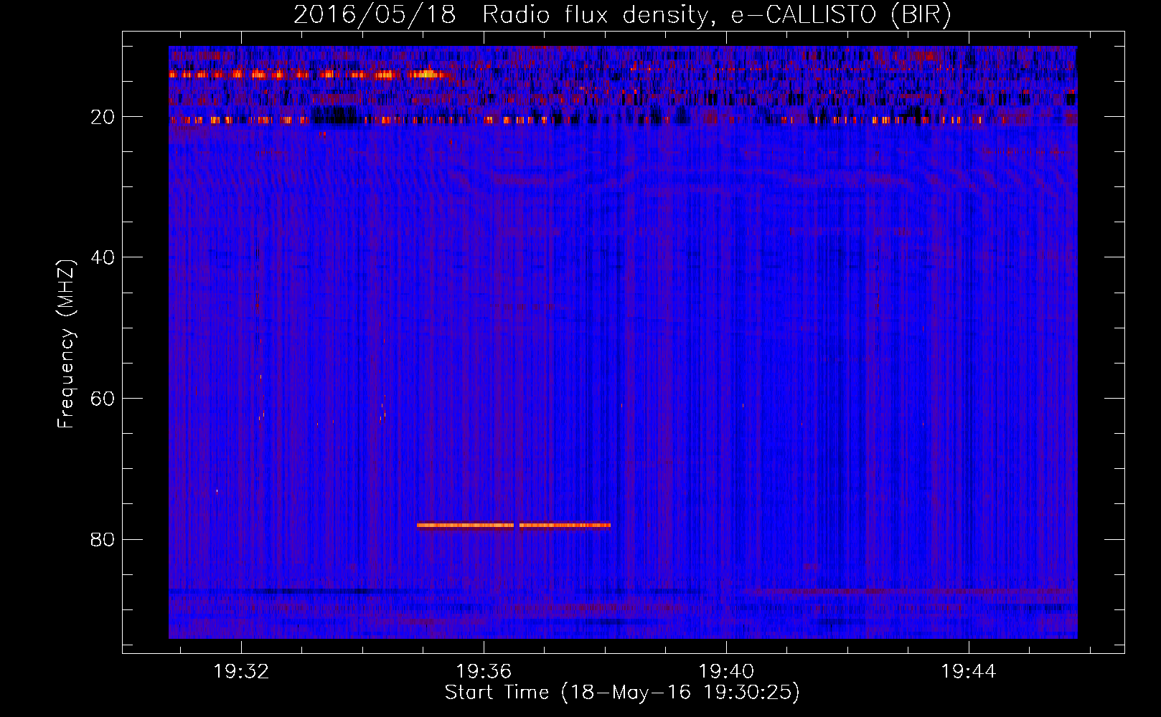This screenshot has width=1161, height=717.
Task: Click the frequency tick label "60"
Action: [103, 399]
